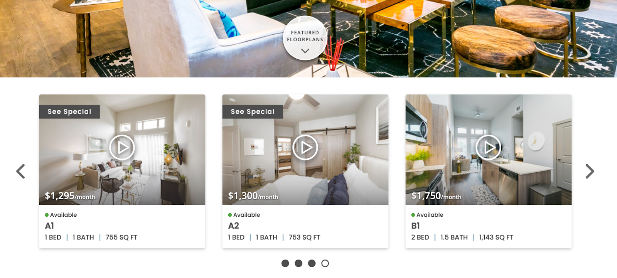Click the $1,750/month price on B1

point(436,196)
